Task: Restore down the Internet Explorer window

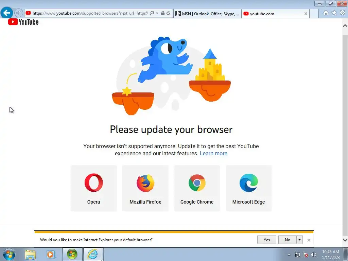Action: click(x=331, y=3)
